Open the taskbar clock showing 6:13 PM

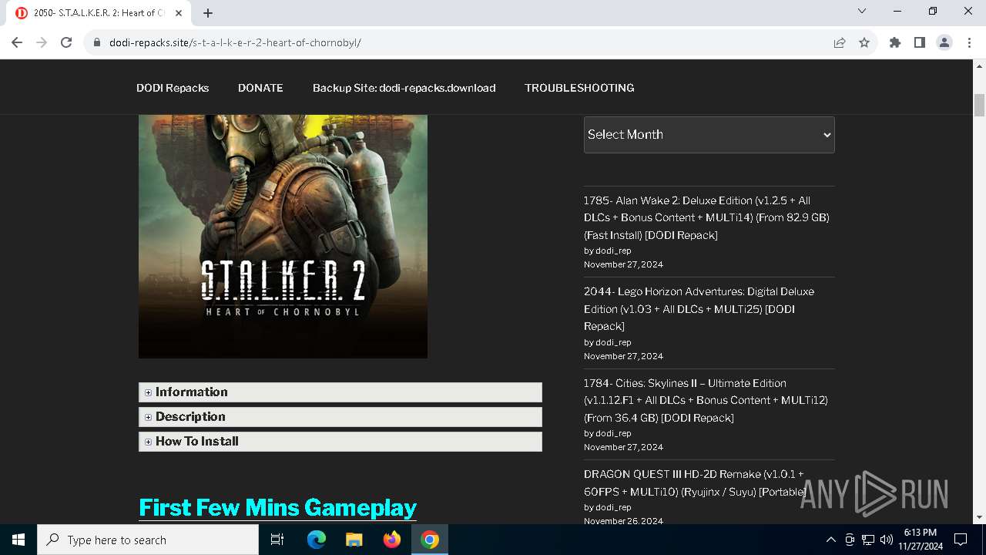920,540
